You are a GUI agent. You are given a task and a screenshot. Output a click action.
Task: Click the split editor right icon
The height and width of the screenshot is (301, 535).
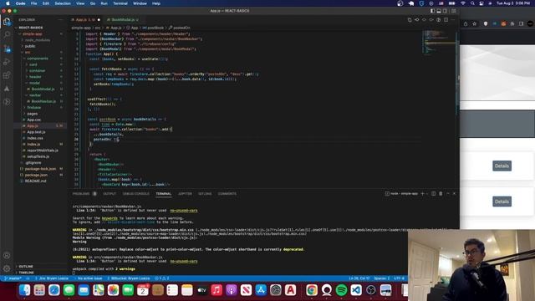(x=446, y=20)
